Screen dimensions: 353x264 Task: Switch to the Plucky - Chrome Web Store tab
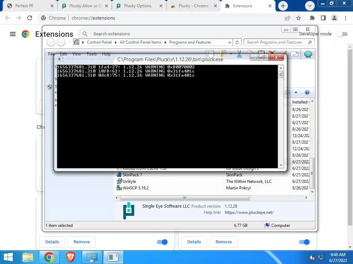point(193,6)
